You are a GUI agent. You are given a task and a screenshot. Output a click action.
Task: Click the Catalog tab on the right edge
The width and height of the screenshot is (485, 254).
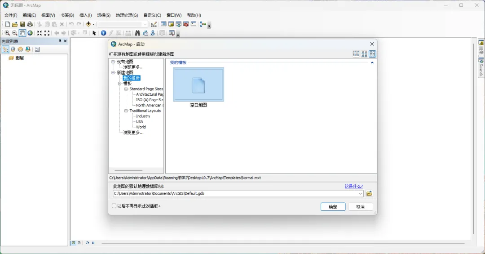point(481,47)
